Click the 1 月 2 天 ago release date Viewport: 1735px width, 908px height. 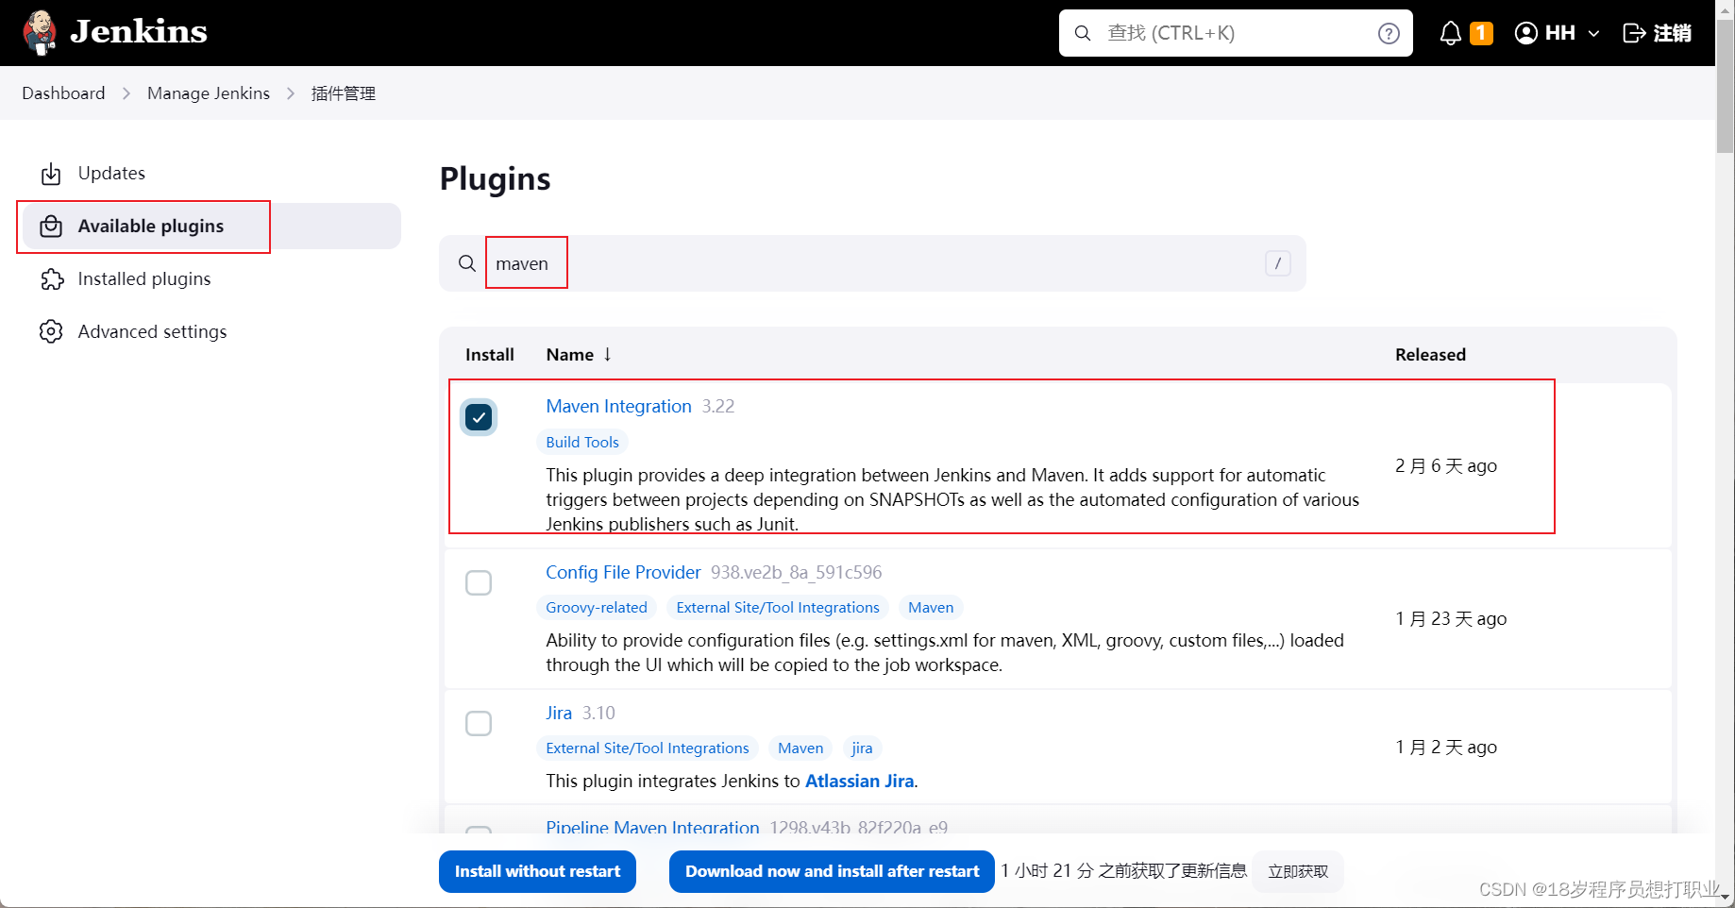[x=1446, y=747]
